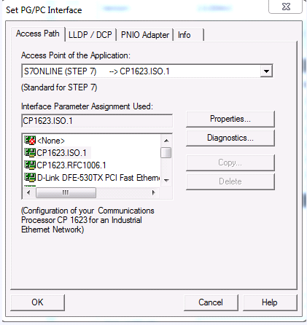Click the CP1623.RFC1006.1 network card icon
Image resolution: width=307 pixels, height=325 pixels.
[x=30, y=165]
